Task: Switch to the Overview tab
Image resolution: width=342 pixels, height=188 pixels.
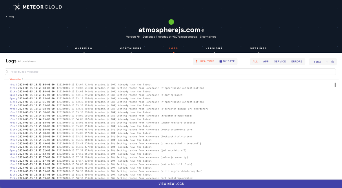Action: coord(84,48)
